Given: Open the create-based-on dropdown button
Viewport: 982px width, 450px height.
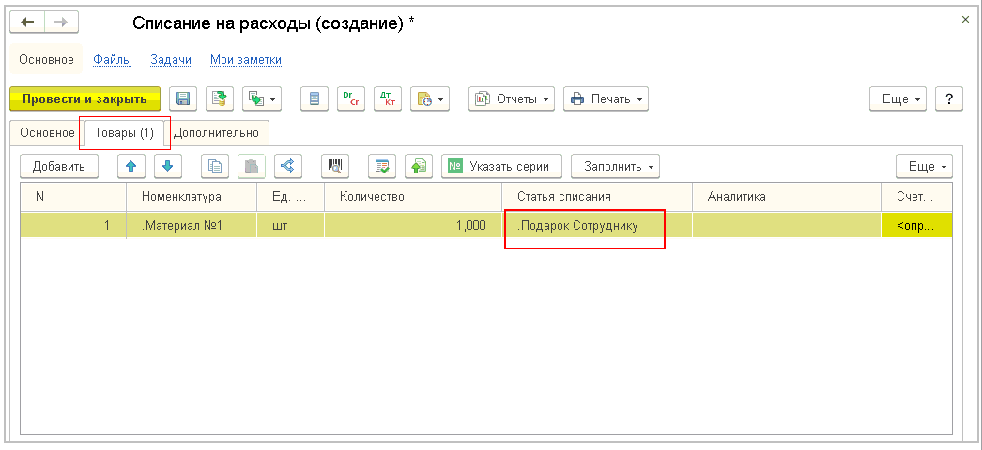Looking at the screenshot, I should coord(262,98).
